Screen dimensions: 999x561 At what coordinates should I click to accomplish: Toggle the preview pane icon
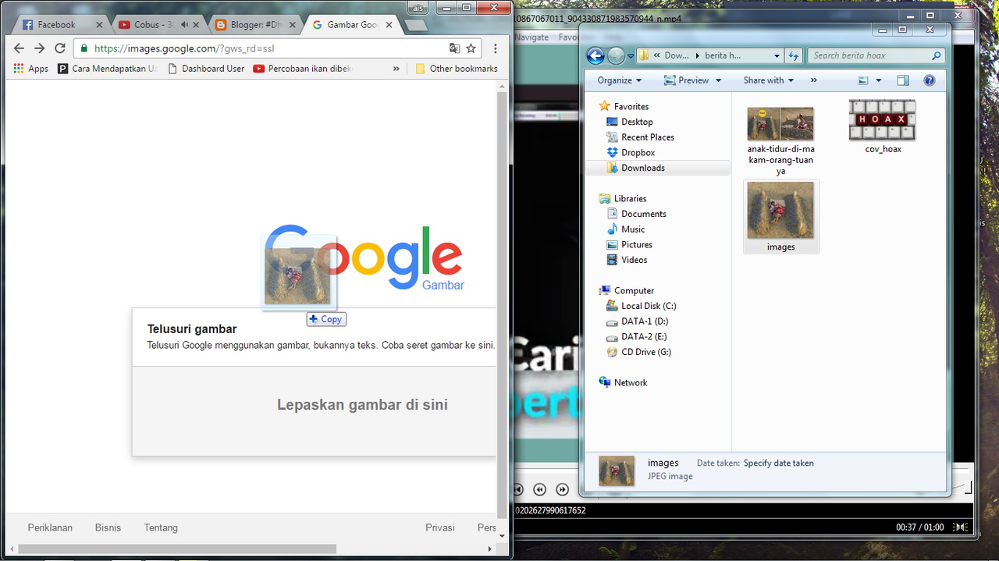[x=903, y=80]
